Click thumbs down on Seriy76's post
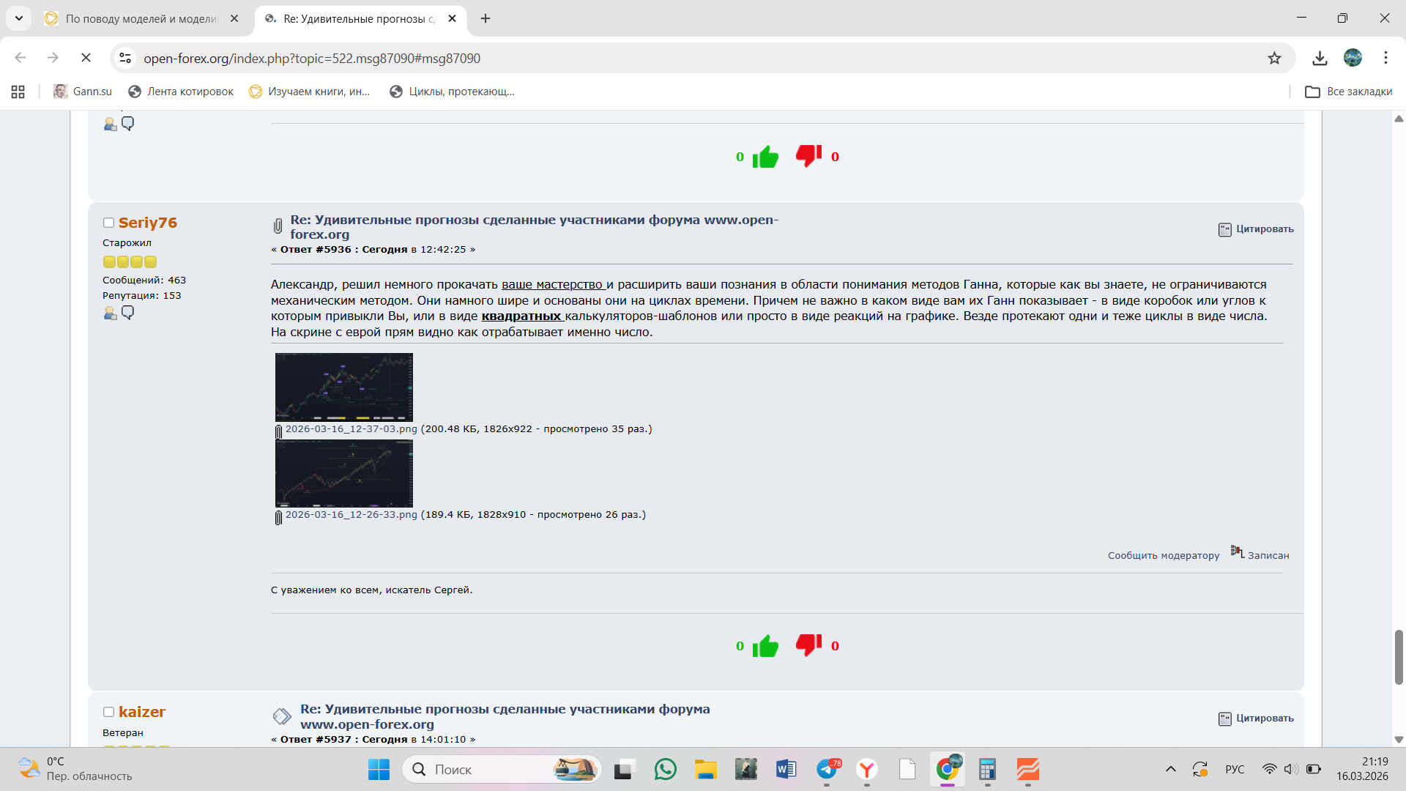 808,645
